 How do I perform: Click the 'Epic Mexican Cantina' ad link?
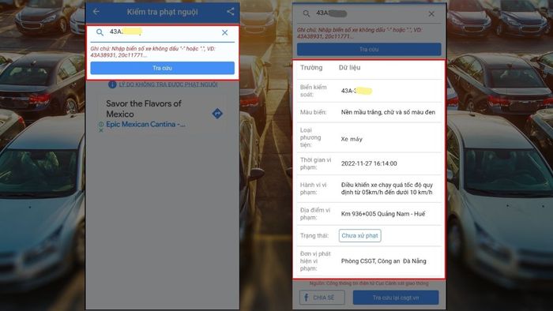[145, 125]
